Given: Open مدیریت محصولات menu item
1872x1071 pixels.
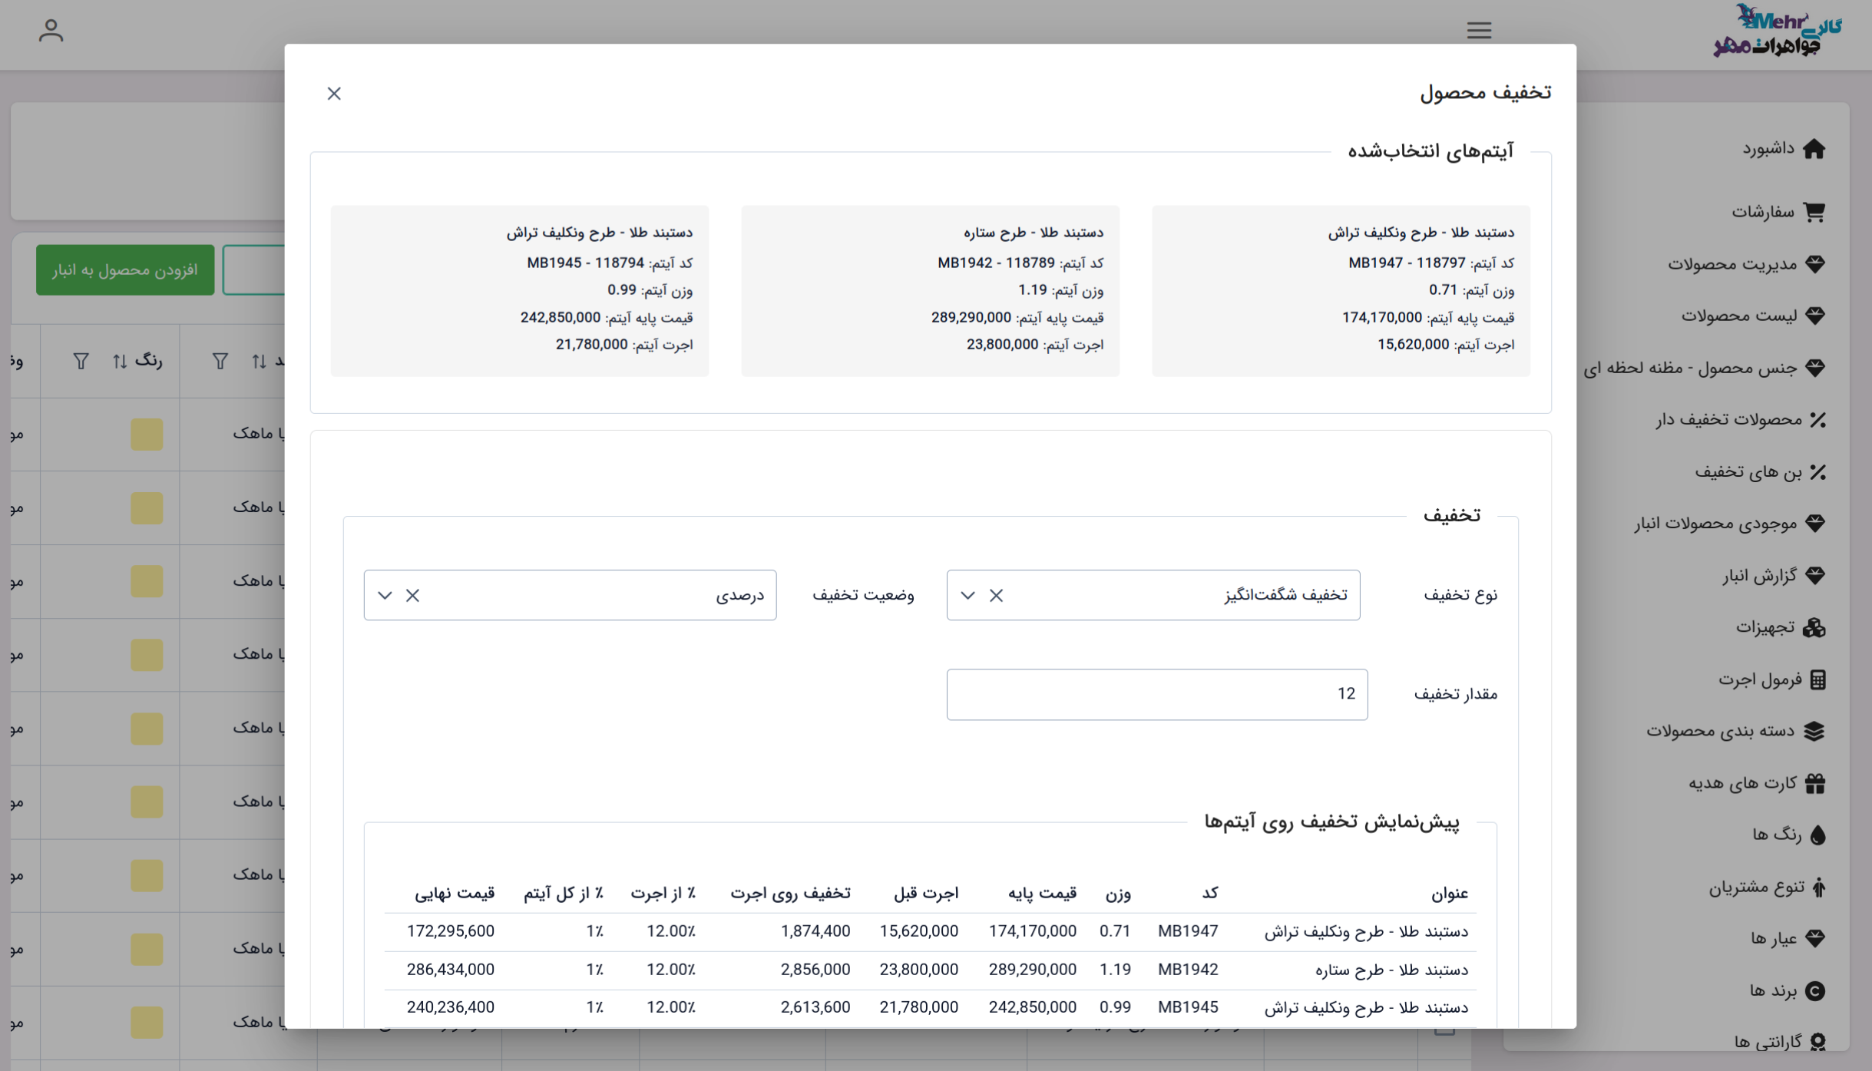Looking at the screenshot, I should click(x=1732, y=264).
